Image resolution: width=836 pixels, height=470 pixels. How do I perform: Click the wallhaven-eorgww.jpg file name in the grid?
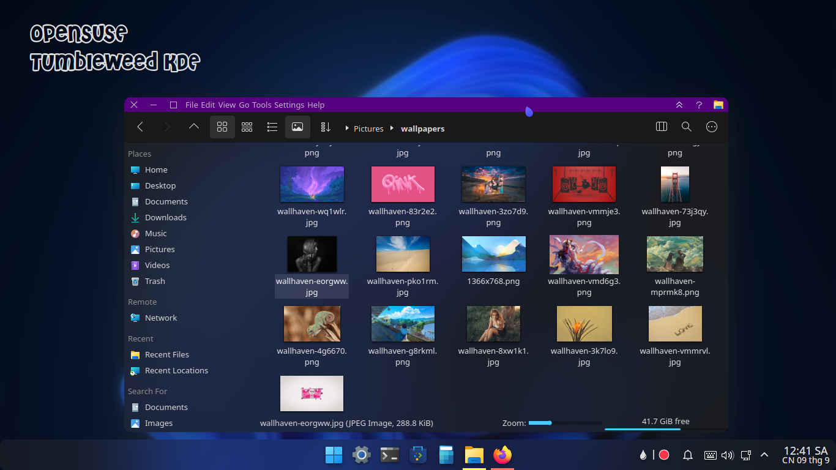click(x=312, y=287)
